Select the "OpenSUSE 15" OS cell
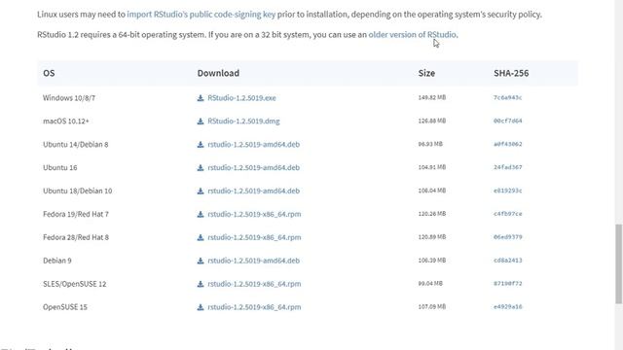Viewport: 623px width, 350px height. (65, 307)
